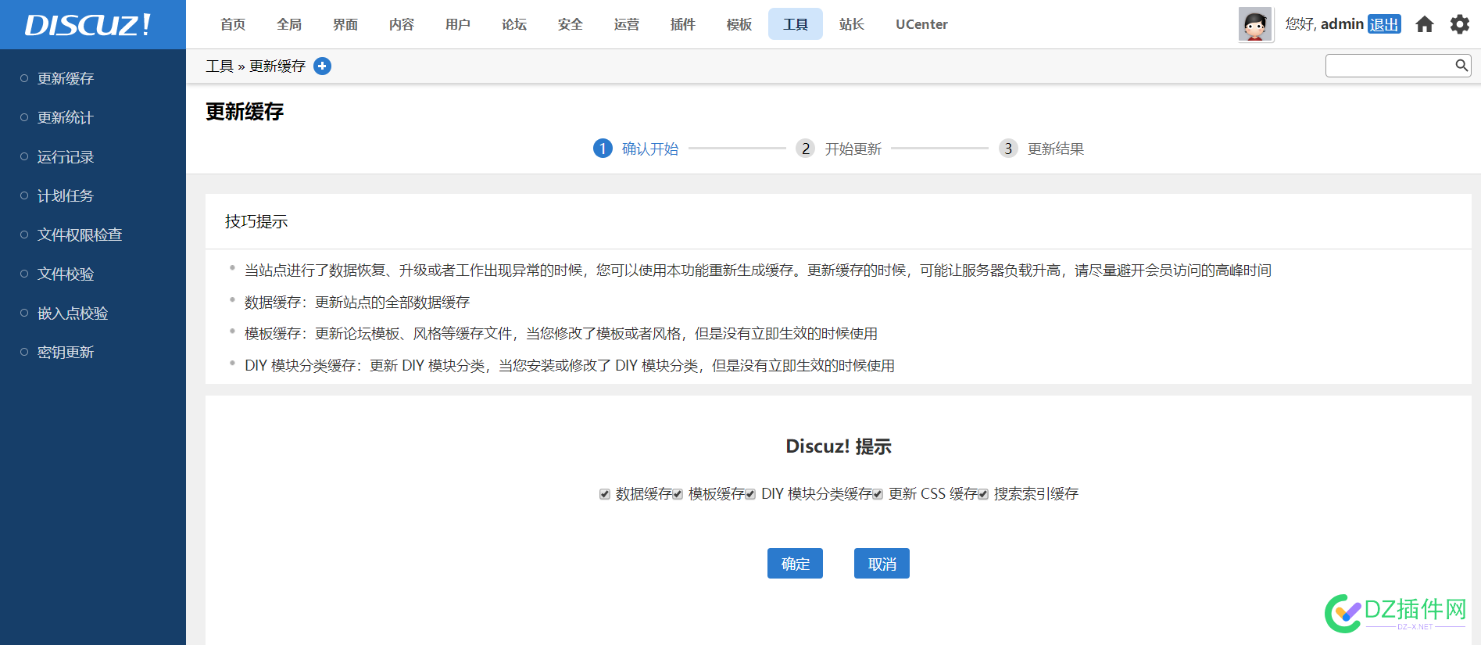Select the 工具 top menu
The image size is (1481, 645).
coord(796,24)
